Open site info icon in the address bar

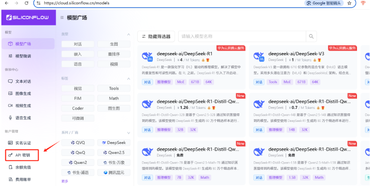pyautogui.click(x=39, y=3)
